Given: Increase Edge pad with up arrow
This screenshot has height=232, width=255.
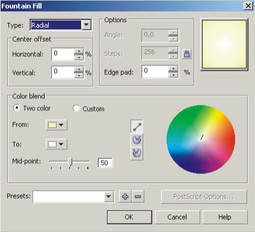Looking at the screenshot, I should [173, 69].
